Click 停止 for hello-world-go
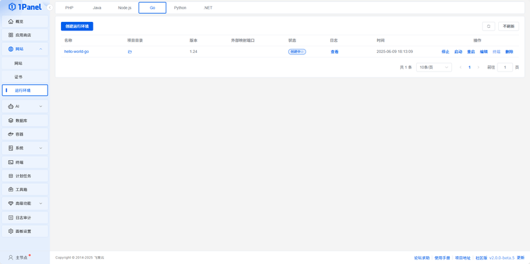The height and width of the screenshot is (264, 530). (x=445, y=52)
